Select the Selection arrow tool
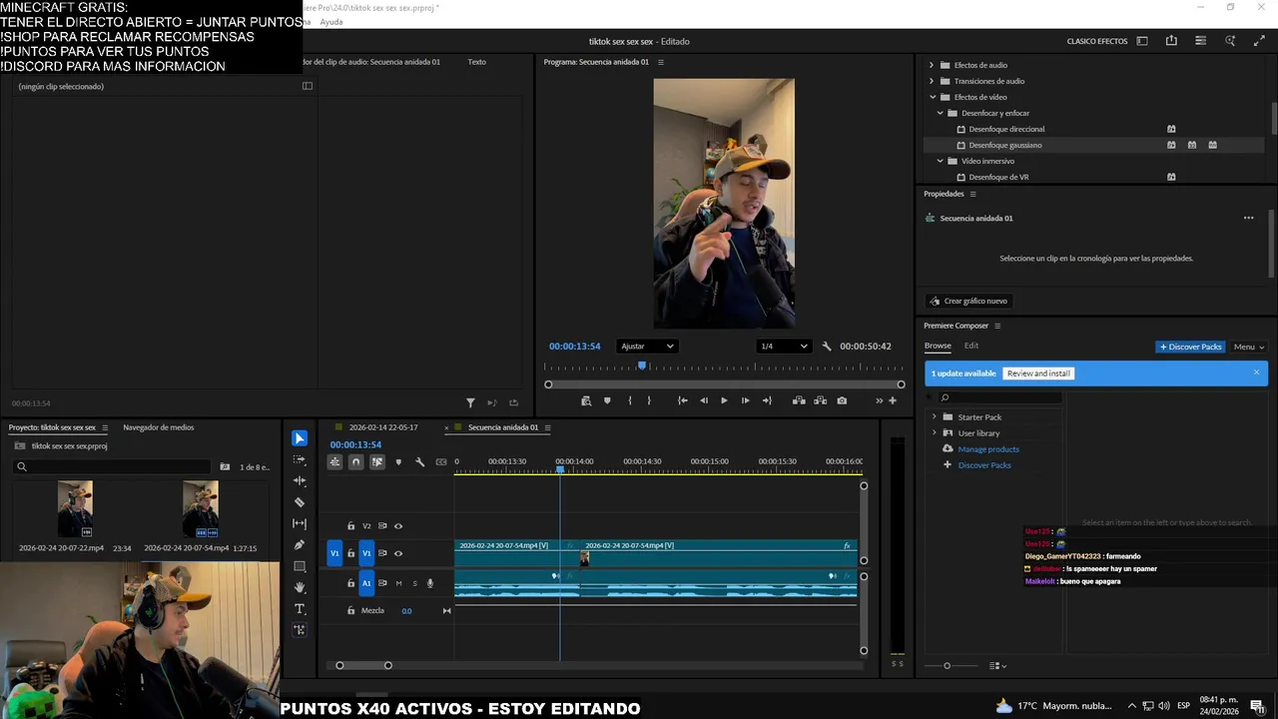Screen dimensions: 1278x719 click(300, 438)
